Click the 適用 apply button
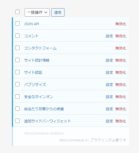This screenshot has height=153, width=139. pyautogui.click(x=58, y=12)
